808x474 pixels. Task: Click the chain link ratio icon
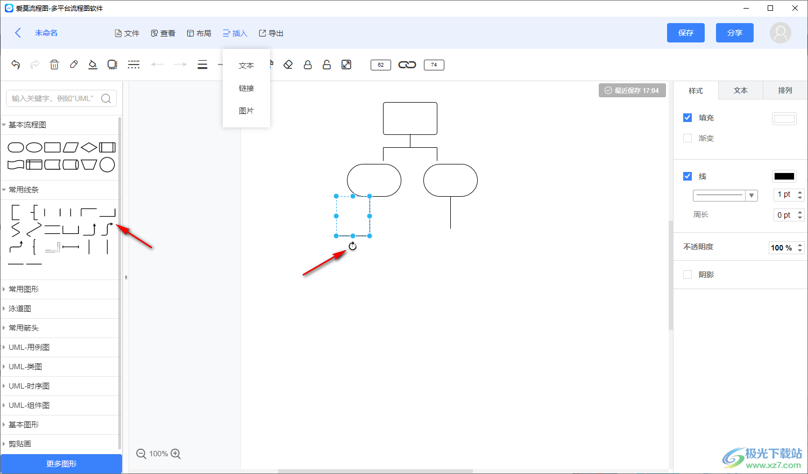(407, 65)
